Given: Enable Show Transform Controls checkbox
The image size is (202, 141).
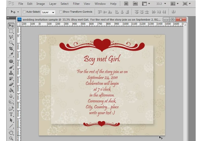Looking at the screenshot, I should coord(61,12).
